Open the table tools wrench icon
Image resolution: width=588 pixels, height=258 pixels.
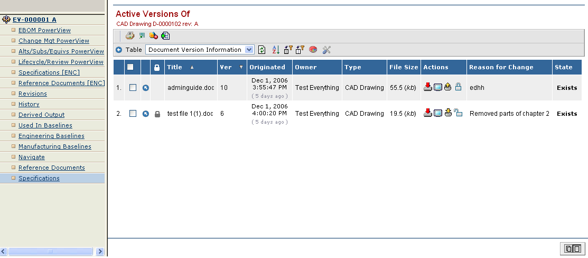tap(326, 50)
